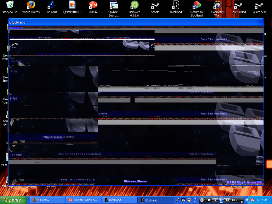This screenshot has width=272, height=204.
Task: Skip to next track in taskbar player
Action: click(x=227, y=200)
